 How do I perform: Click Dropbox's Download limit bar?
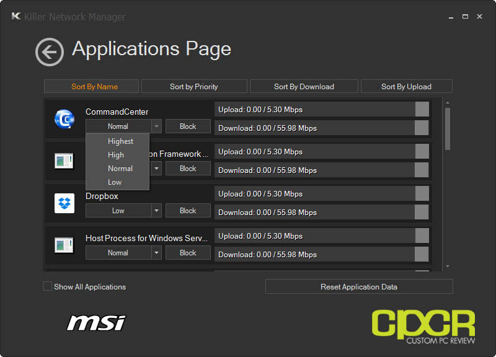(322, 212)
